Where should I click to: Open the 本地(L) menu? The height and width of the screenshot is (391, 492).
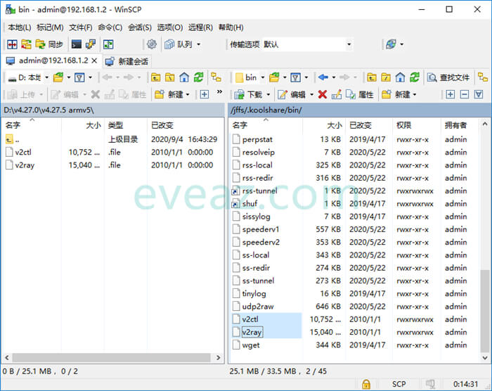(20, 27)
